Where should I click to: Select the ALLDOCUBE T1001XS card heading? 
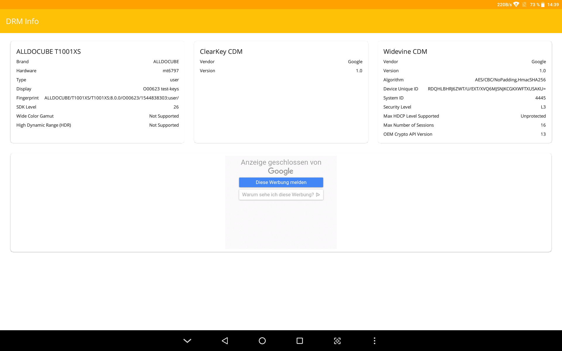(x=49, y=51)
